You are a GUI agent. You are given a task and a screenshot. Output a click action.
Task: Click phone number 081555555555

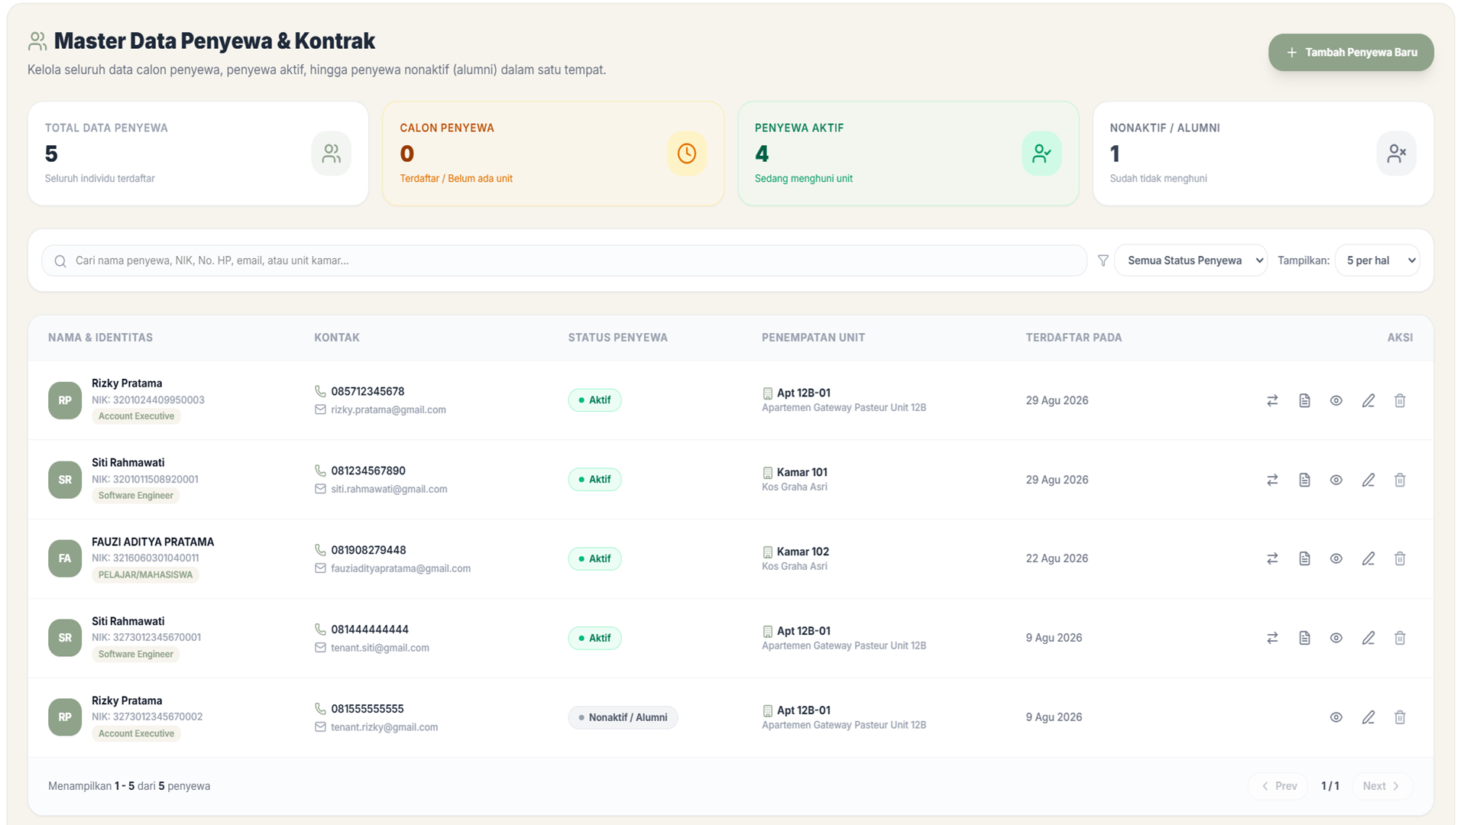[x=368, y=709]
